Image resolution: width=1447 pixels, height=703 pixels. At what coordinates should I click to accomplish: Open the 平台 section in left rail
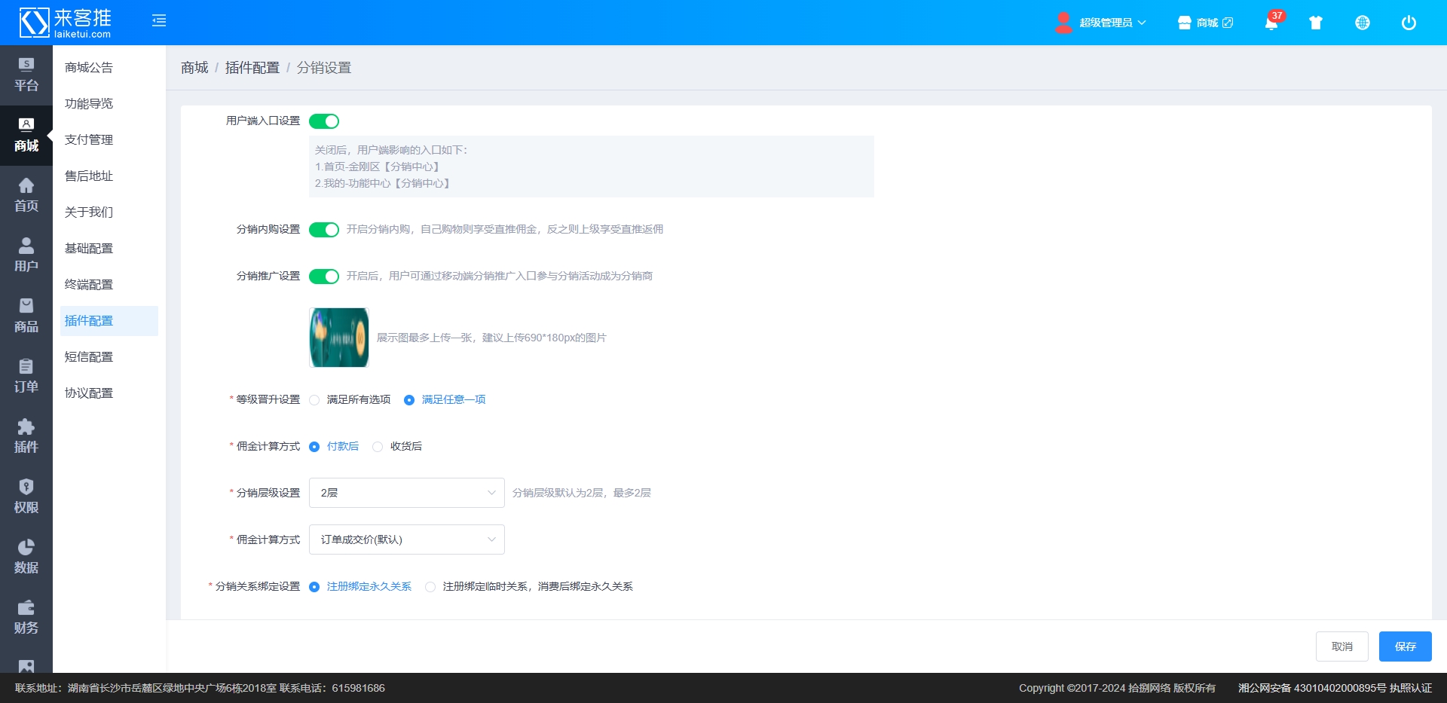[x=26, y=75]
